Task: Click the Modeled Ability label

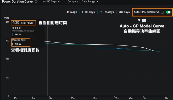Action: (19, 40)
